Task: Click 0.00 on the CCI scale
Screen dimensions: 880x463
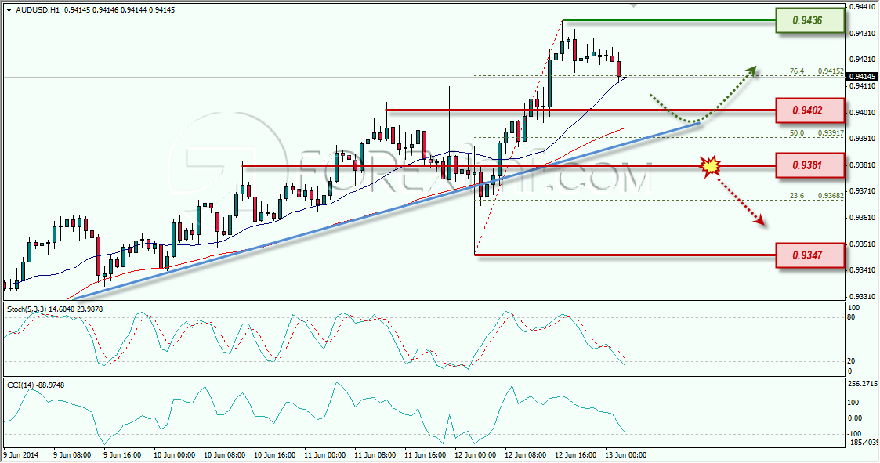Action: (x=855, y=418)
